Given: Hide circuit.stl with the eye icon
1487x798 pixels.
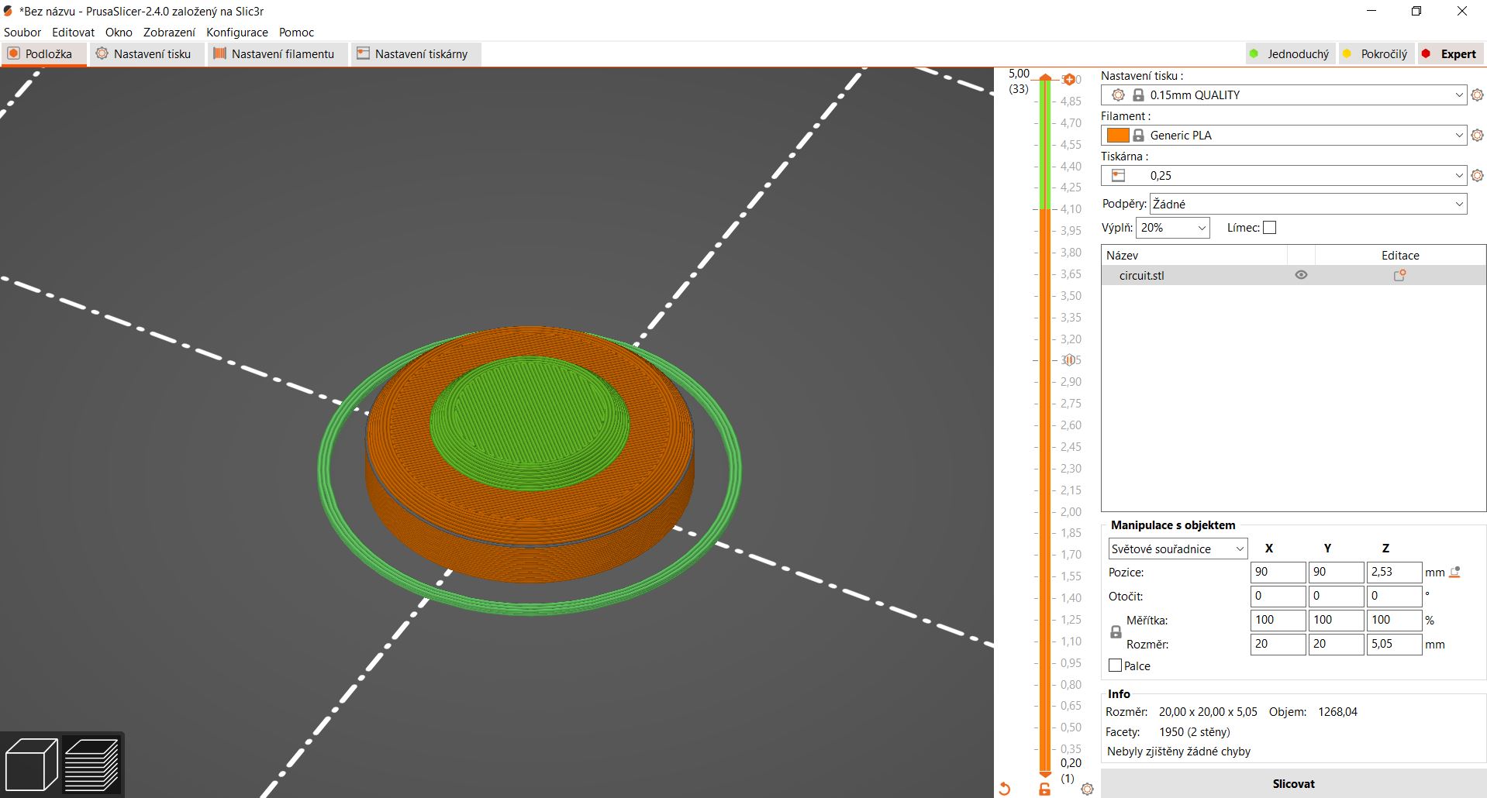Looking at the screenshot, I should [1301, 275].
